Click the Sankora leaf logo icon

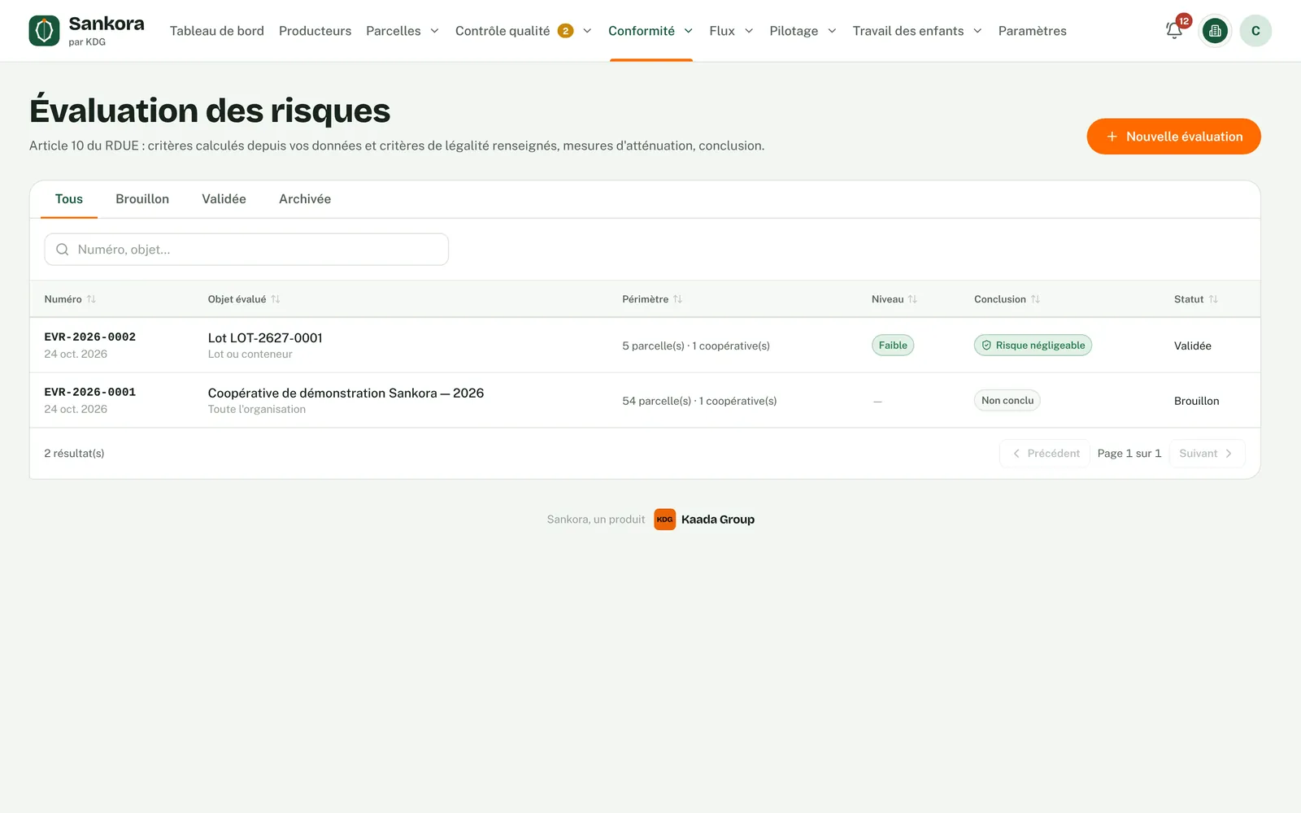44,31
